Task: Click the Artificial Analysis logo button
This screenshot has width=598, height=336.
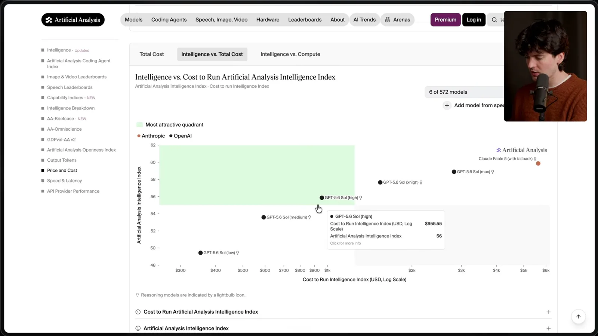Action: pos(73,20)
